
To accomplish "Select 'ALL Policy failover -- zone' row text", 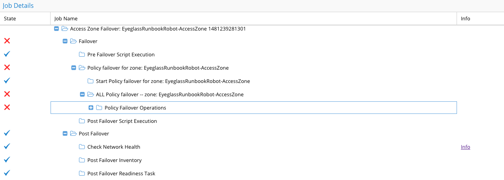I will click(x=170, y=95).
